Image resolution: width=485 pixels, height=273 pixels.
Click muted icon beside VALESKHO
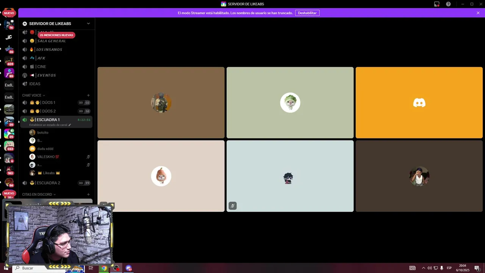88,157
